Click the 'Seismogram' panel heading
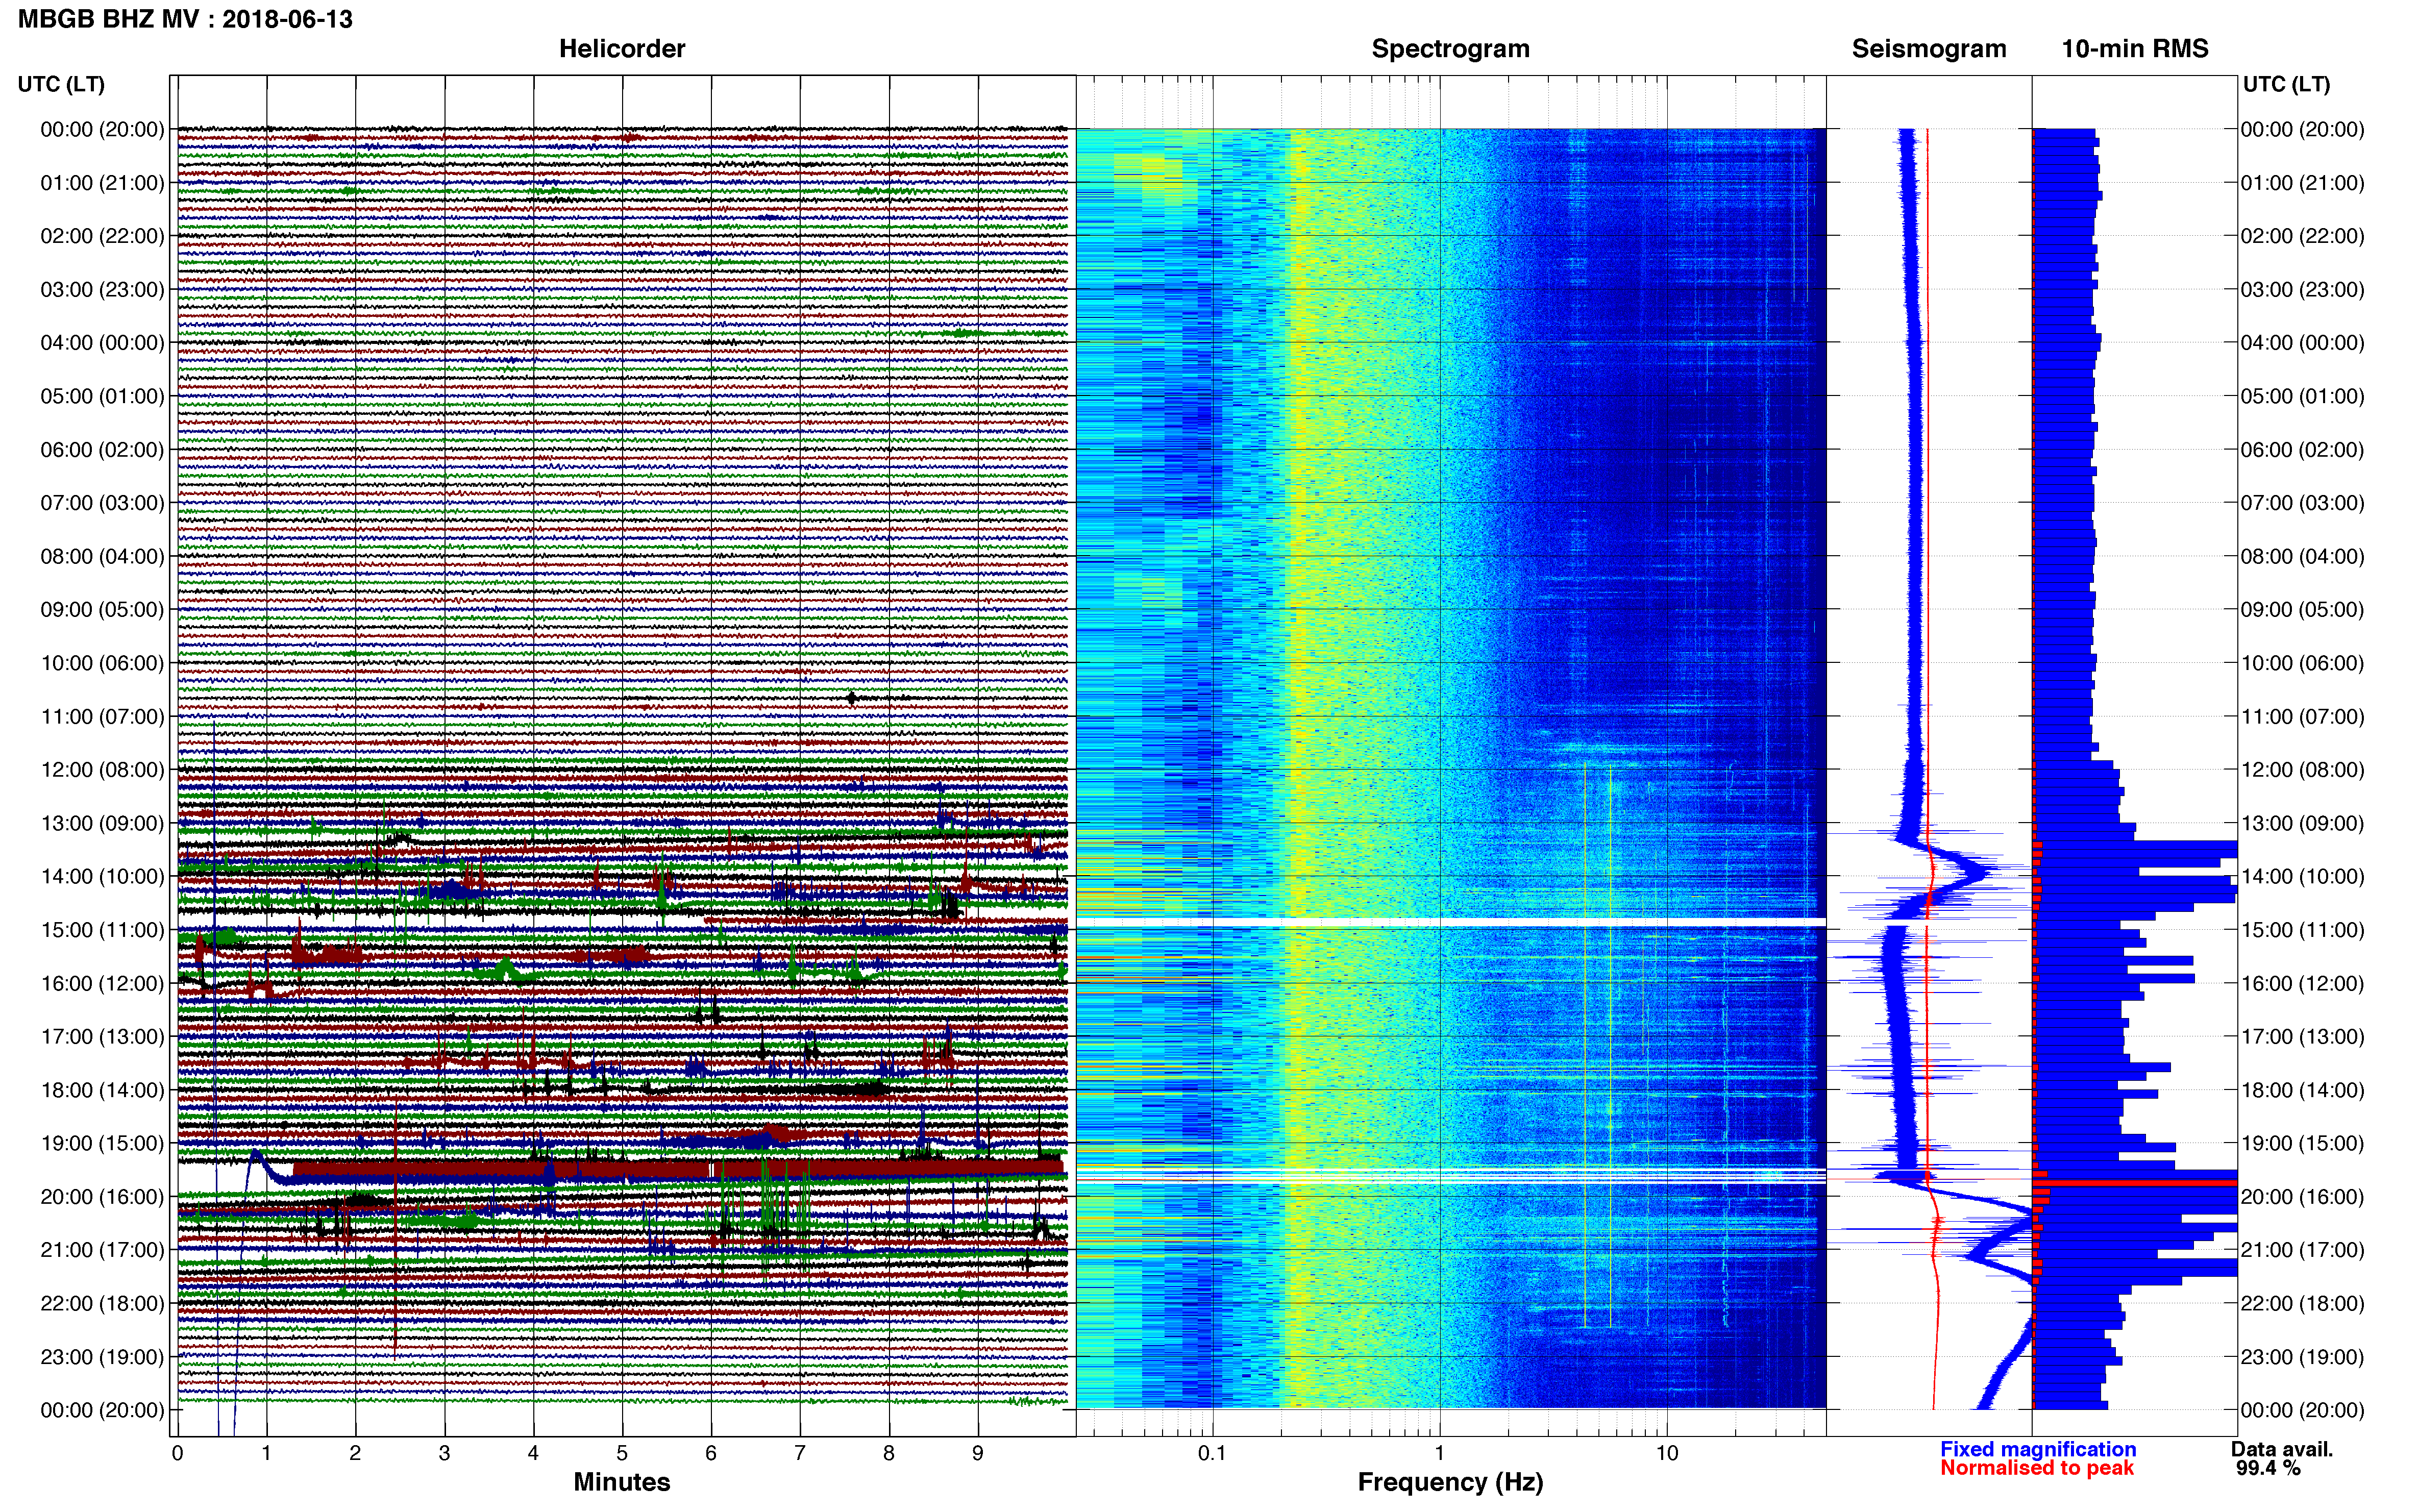The image size is (2419, 1512). 1929,49
